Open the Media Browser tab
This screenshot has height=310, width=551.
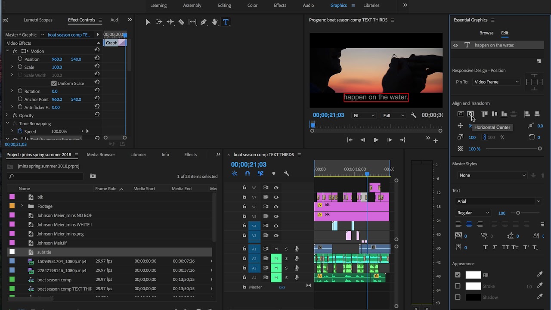pyautogui.click(x=101, y=155)
